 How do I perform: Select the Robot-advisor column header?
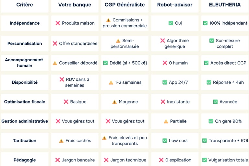(175, 5)
